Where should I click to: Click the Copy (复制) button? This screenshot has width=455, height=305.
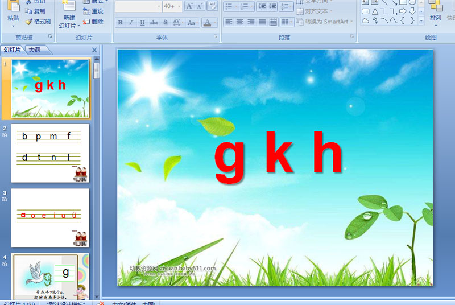pyautogui.click(x=35, y=11)
